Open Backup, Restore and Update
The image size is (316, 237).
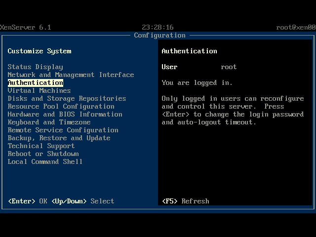point(59,138)
